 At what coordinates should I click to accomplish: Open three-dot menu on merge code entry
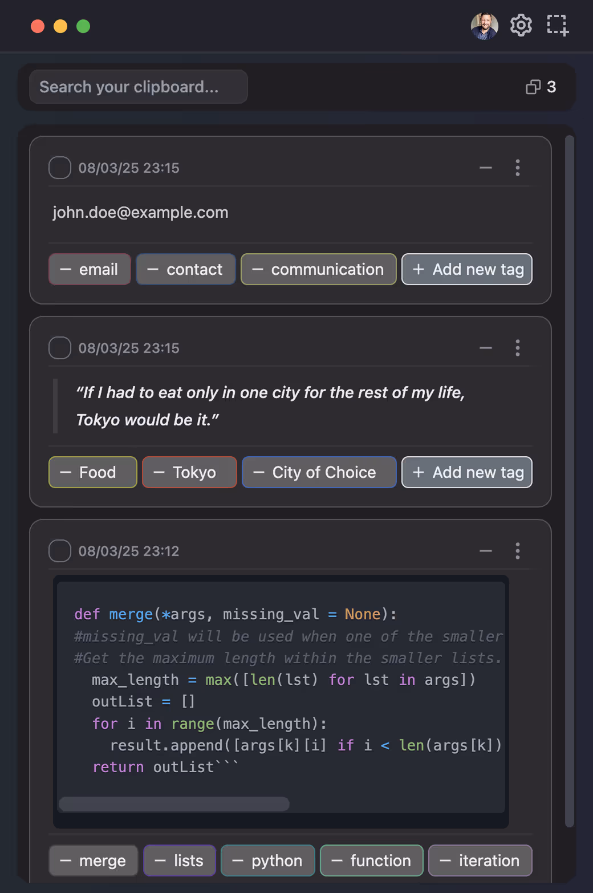[517, 551]
